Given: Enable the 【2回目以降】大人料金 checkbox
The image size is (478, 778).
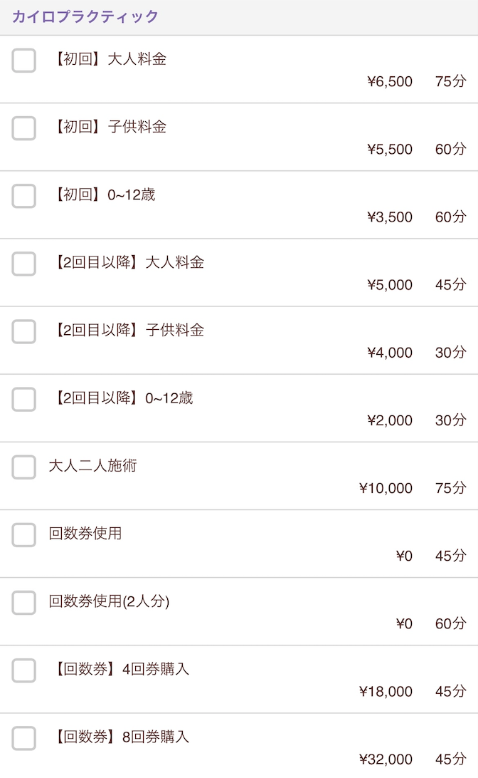Looking at the screenshot, I should 23,264.
